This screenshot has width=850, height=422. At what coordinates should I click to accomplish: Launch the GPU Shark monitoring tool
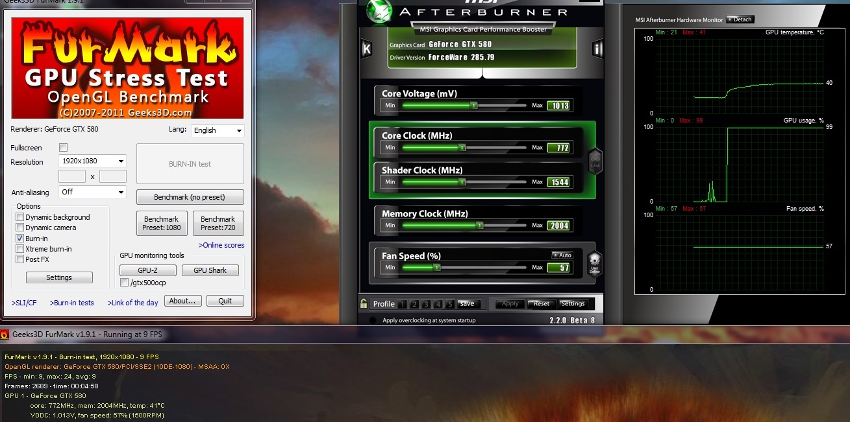point(210,270)
